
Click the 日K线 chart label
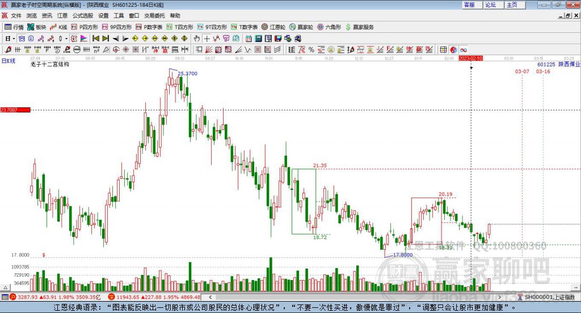tap(9, 61)
